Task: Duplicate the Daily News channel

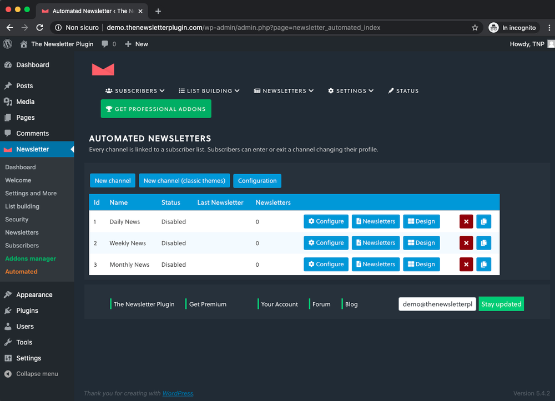Action: [483, 222]
